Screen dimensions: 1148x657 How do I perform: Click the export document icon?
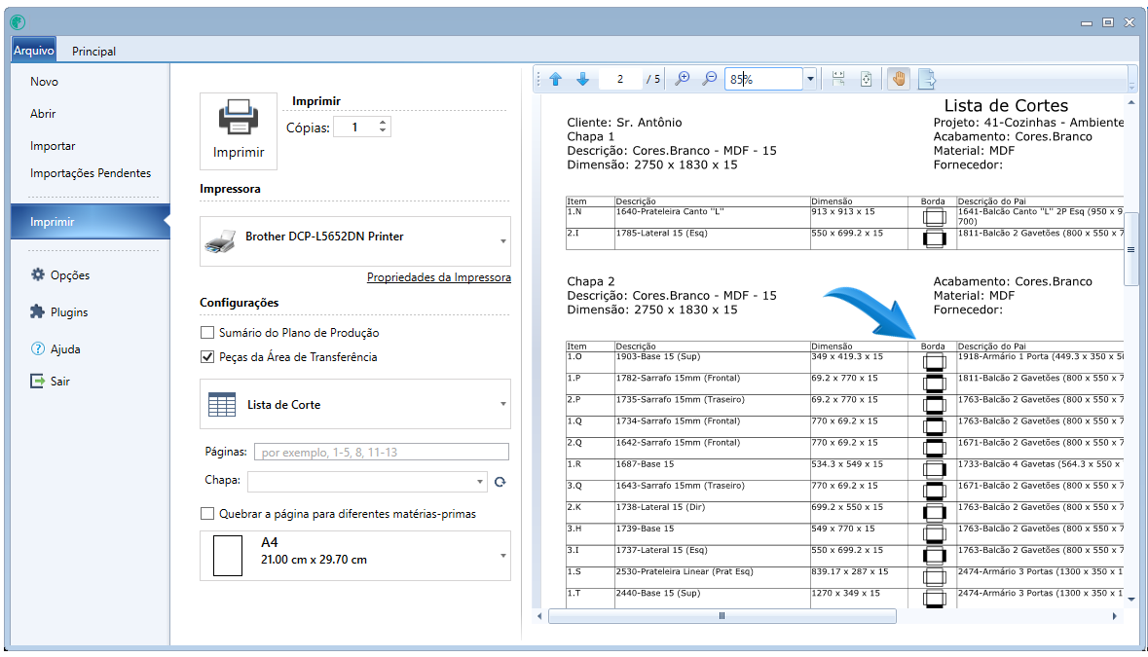[927, 79]
